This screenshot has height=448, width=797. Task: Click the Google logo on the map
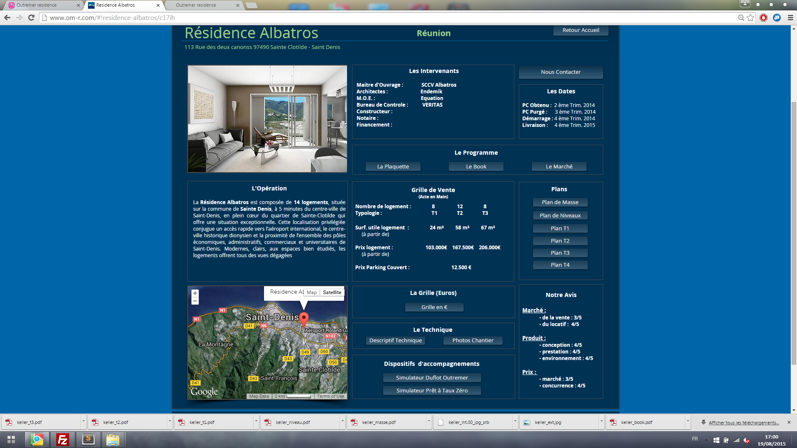pyautogui.click(x=204, y=392)
